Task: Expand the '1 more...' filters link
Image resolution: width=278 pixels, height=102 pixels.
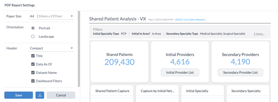Action: [x=259, y=34]
